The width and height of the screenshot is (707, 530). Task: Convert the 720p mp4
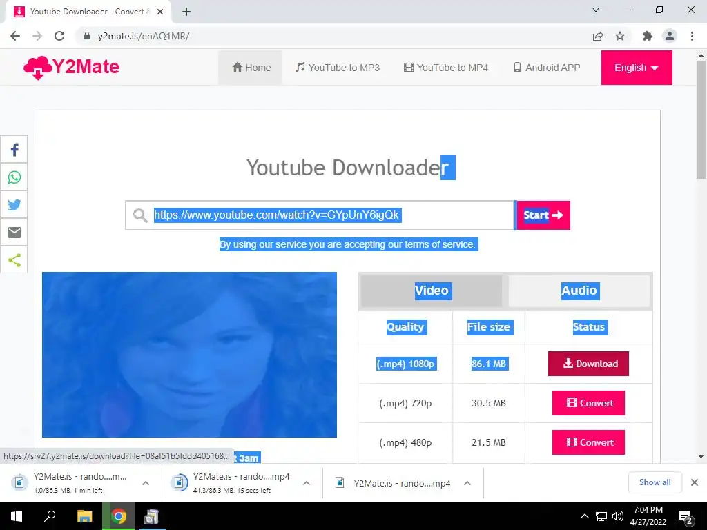click(x=588, y=403)
